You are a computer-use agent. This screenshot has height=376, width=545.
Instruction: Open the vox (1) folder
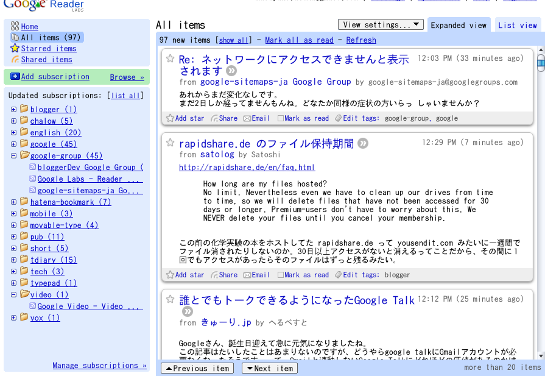coord(45,318)
